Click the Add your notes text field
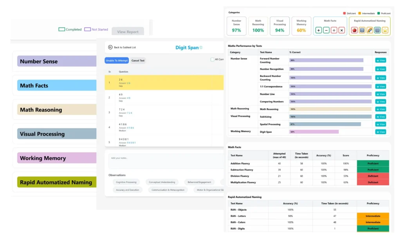This screenshot has height=240, width=401. pos(166,161)
